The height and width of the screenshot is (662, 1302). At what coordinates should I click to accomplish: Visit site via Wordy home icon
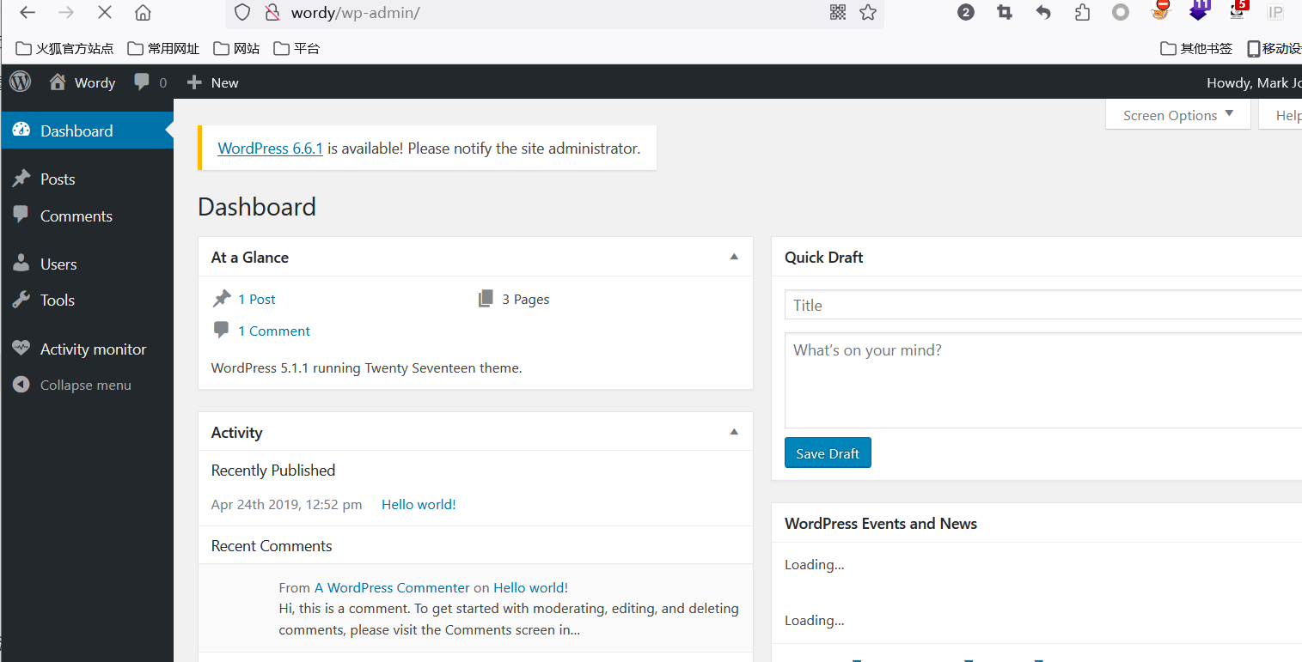pyautogui.click(x=58, y=82)
